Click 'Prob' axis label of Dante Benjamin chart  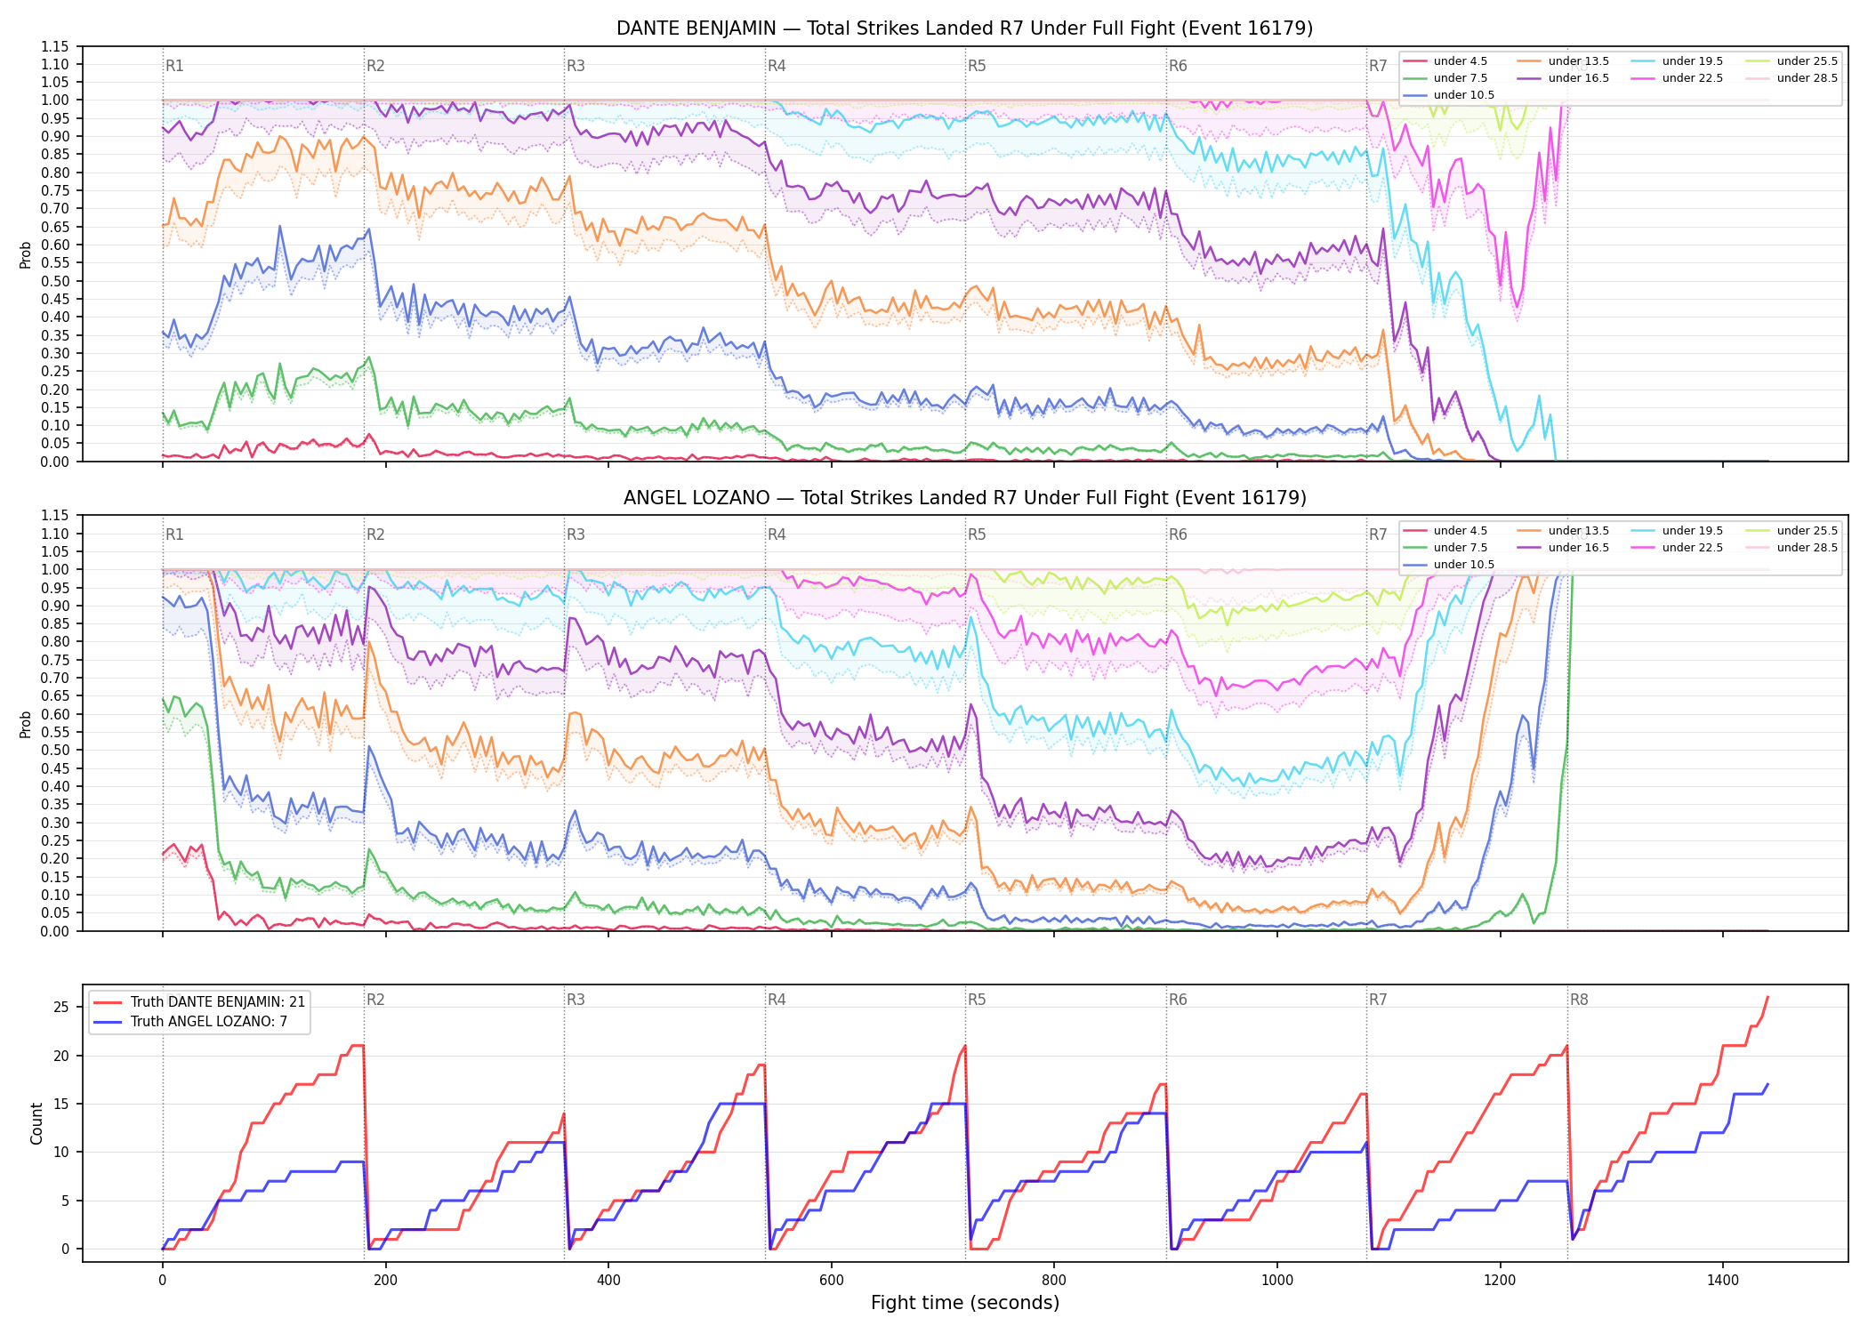tap(26, 255)
